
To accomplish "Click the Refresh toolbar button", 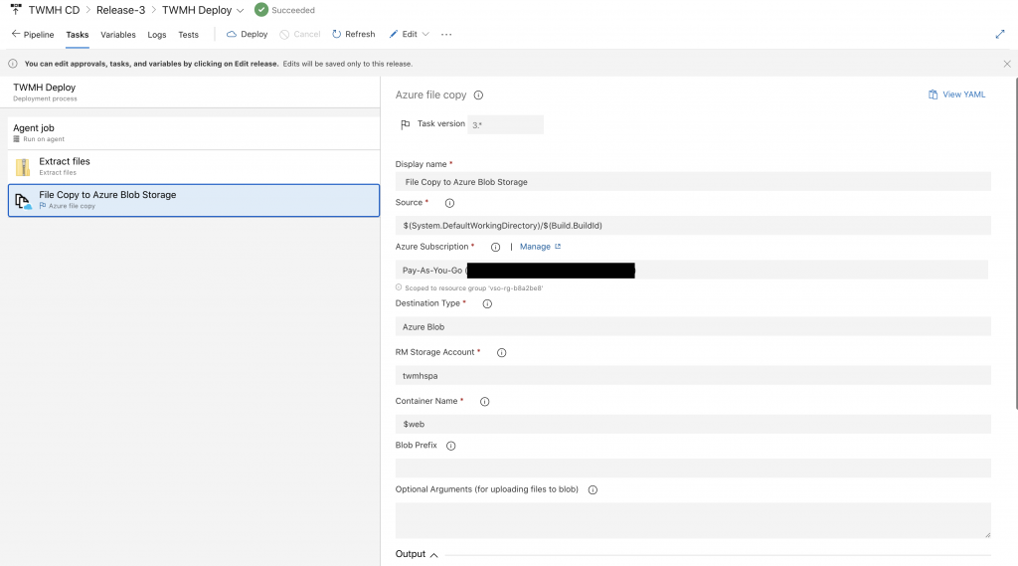I will [353, 34].
